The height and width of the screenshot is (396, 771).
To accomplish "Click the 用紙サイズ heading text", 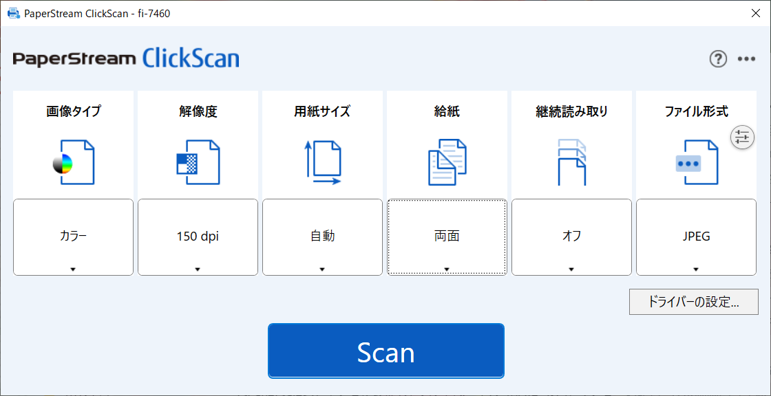I will [x=323, y=111].
